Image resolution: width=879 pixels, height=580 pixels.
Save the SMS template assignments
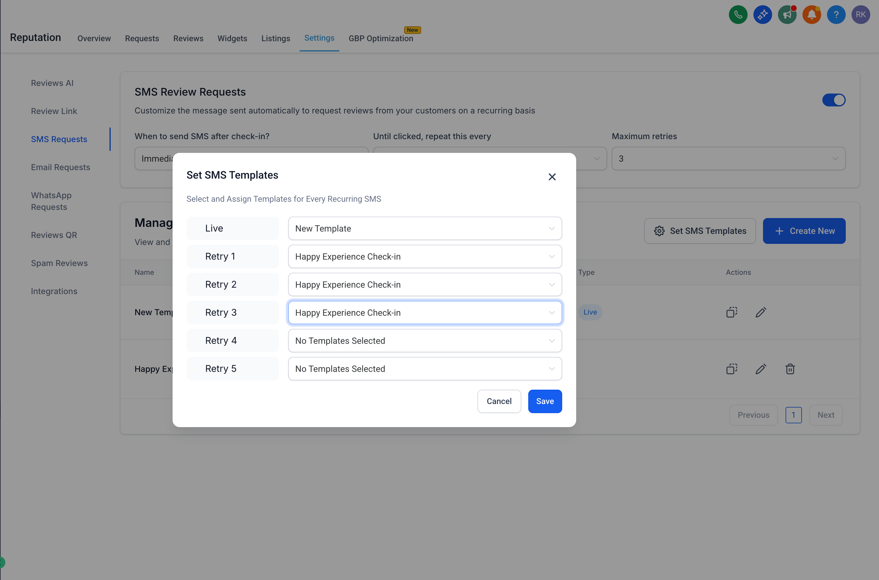pos(545,401)
